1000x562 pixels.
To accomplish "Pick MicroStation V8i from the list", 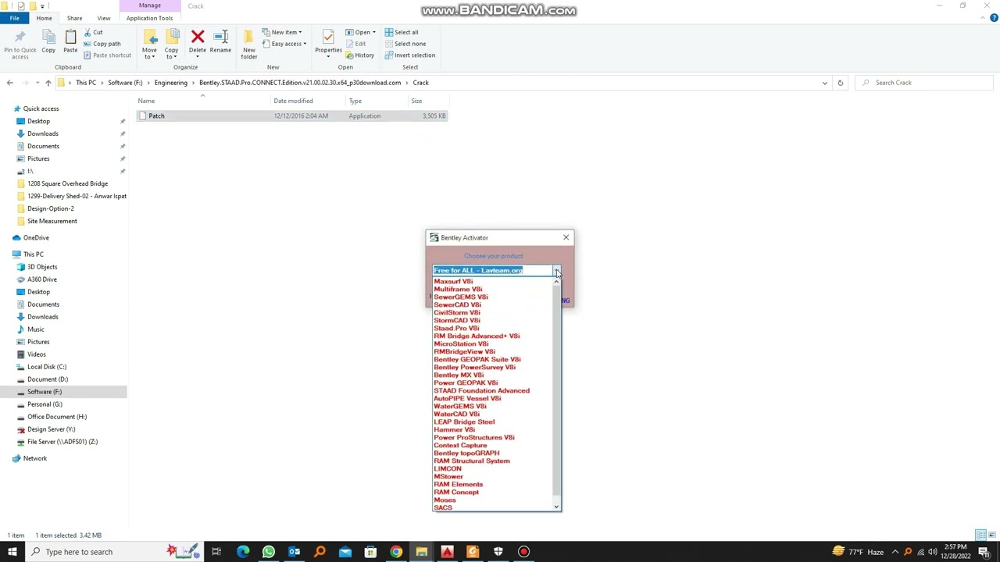I will point(461,344).
